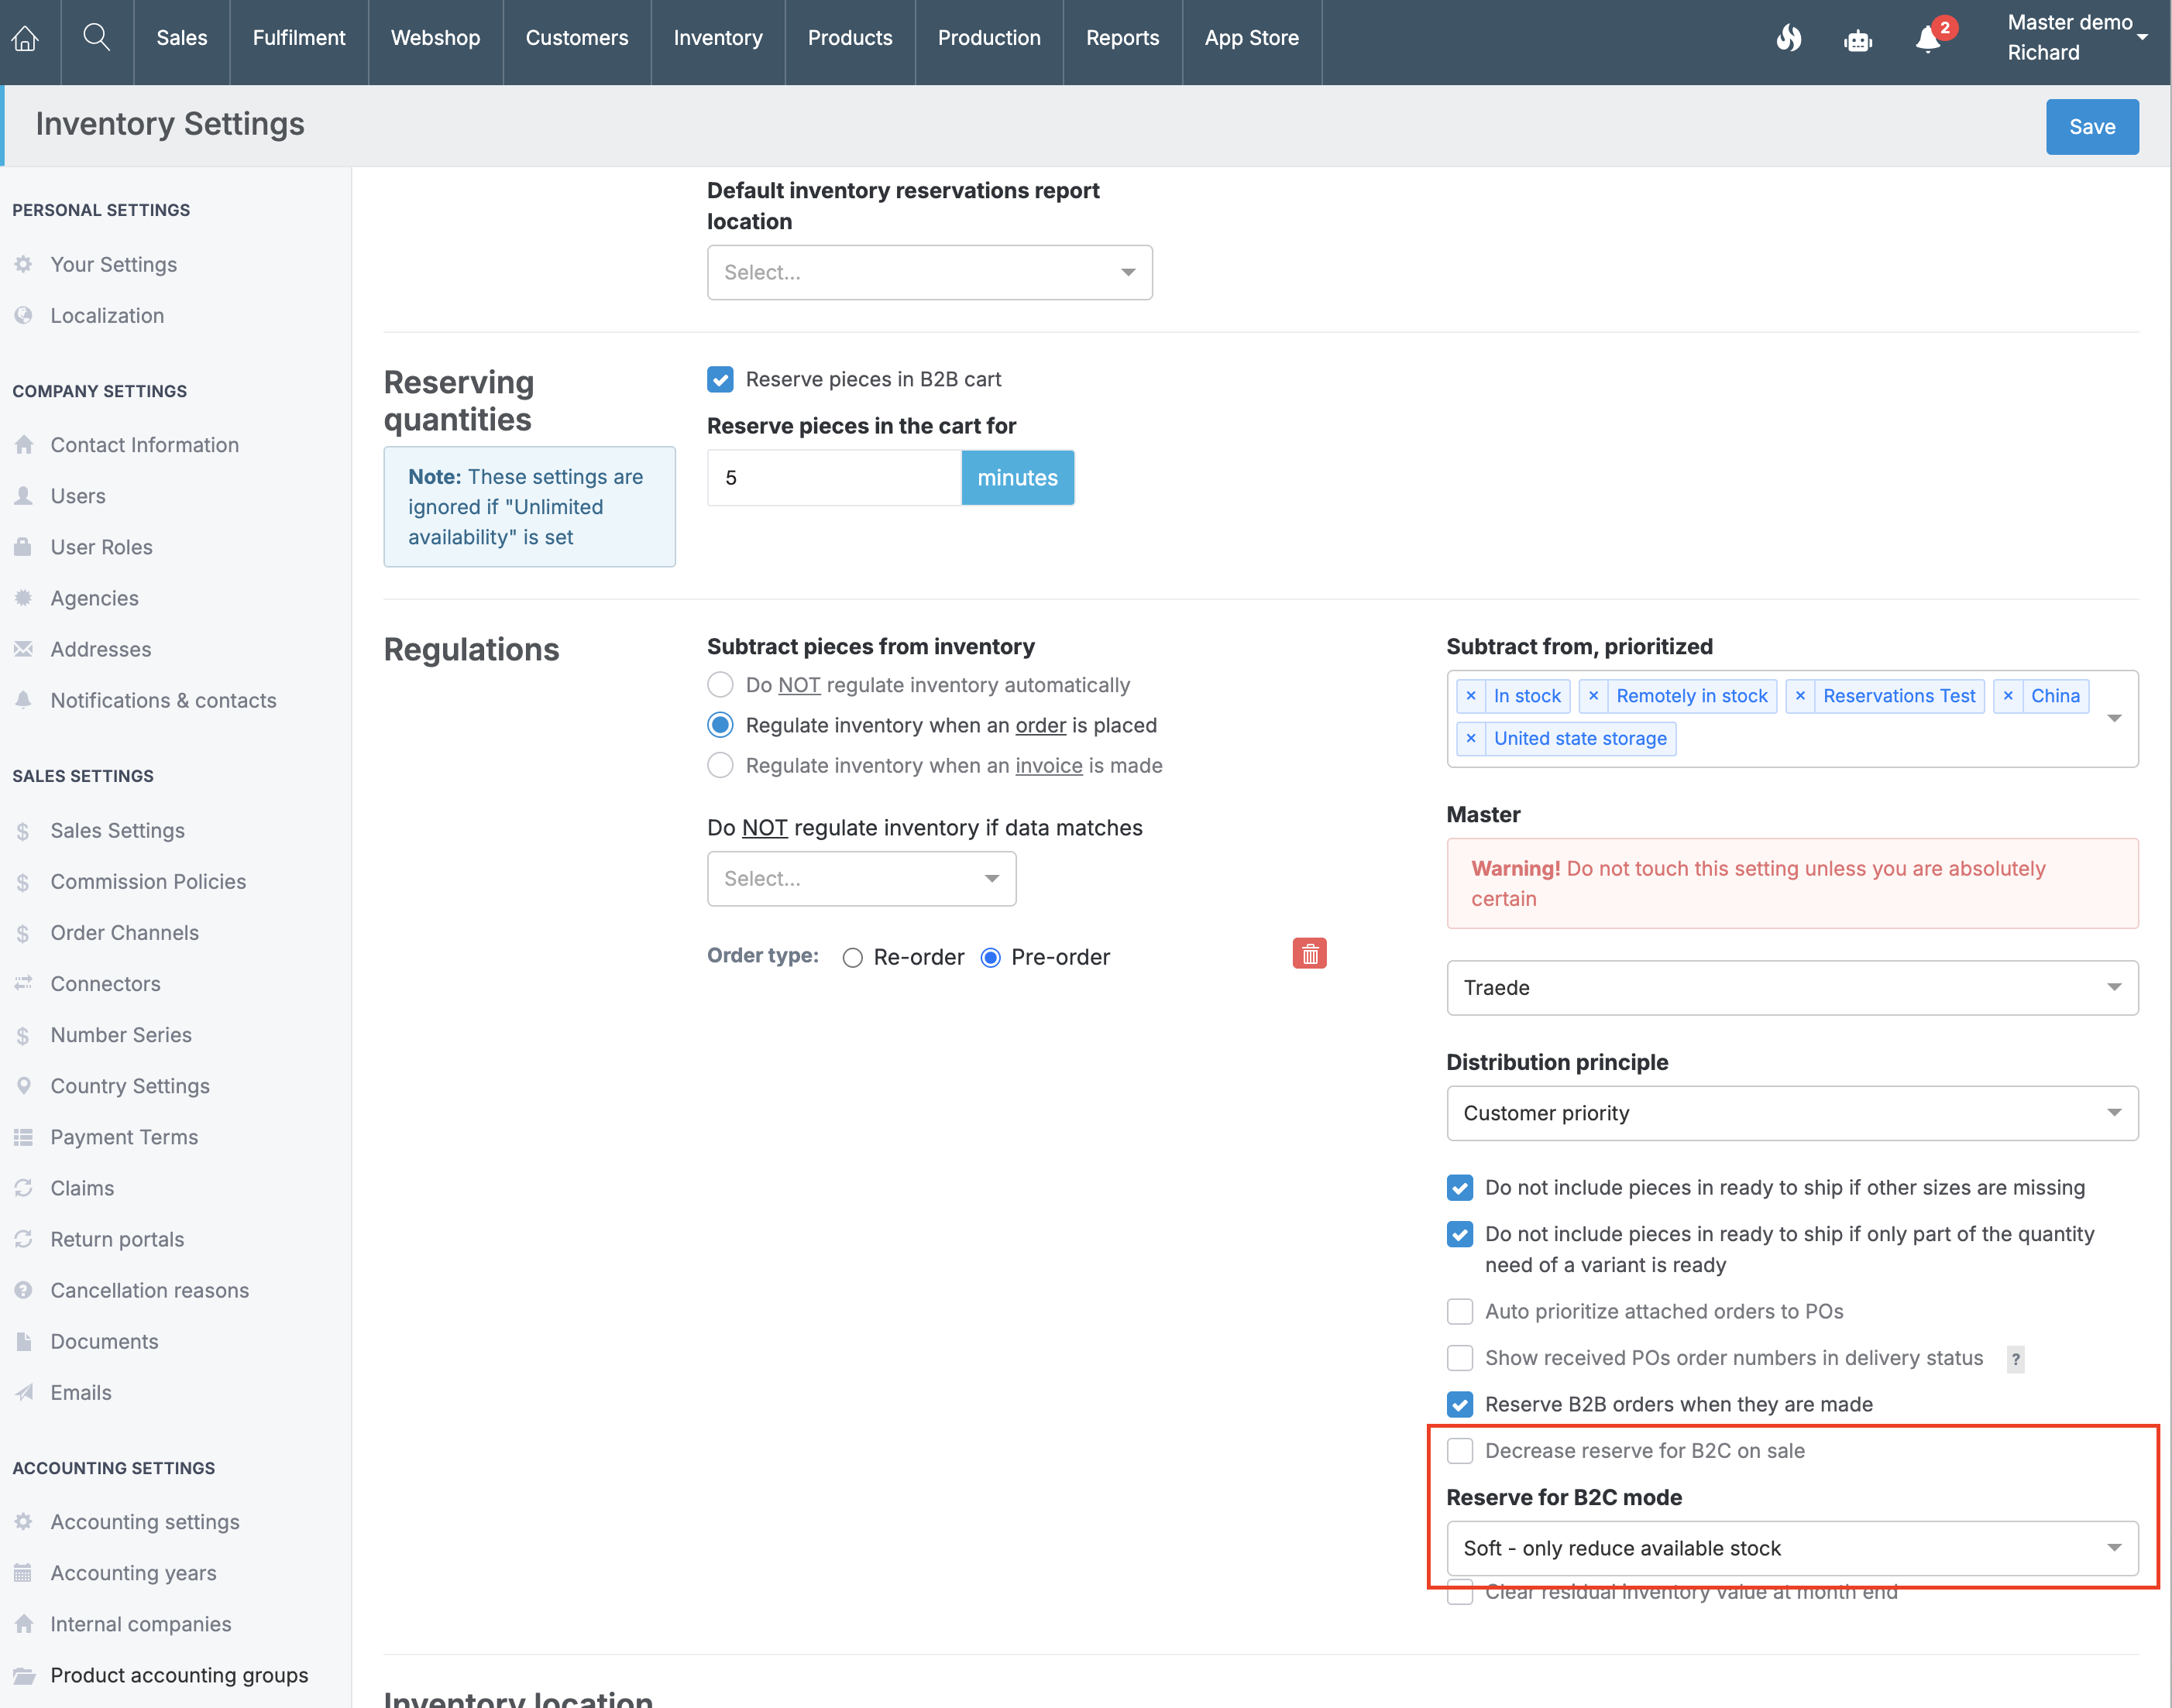Viewport: 2172px width, 1708px height.
Task: Open notifications bell icon
Action: [x=1928, y=40]
